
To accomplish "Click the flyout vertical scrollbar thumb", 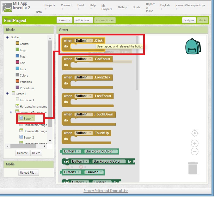I will click(137, 63).
